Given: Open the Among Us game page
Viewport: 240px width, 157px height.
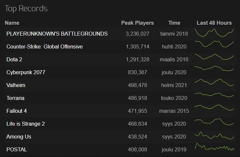Looking at the screenshot, I should point(19,137).
